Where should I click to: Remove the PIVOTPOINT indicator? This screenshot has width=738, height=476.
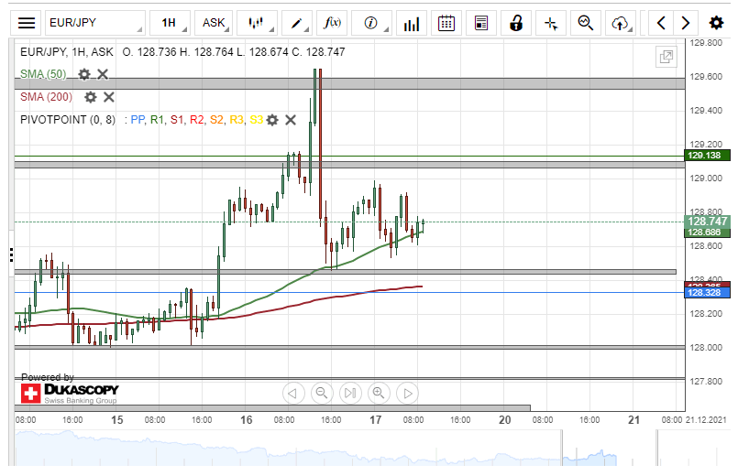[x=291, y=120]
